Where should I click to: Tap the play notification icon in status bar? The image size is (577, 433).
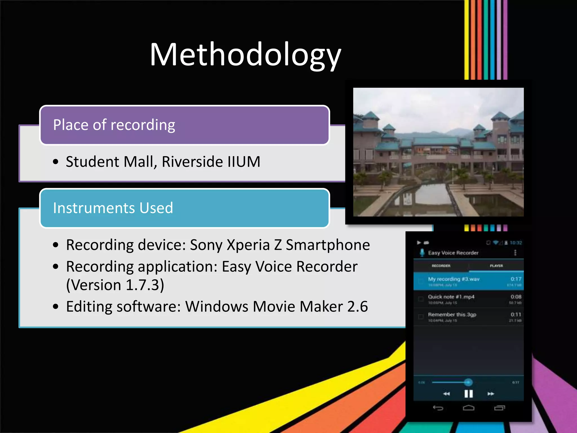419,242
